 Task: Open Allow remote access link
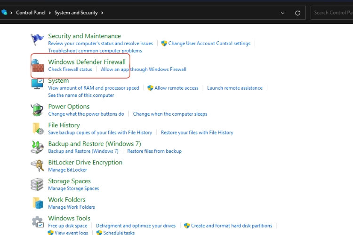point(176,88)
